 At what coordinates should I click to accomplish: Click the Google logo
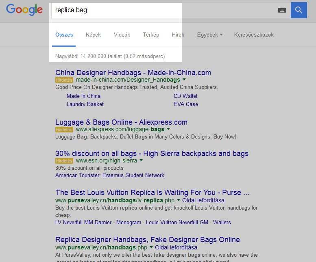pos(24,10)
